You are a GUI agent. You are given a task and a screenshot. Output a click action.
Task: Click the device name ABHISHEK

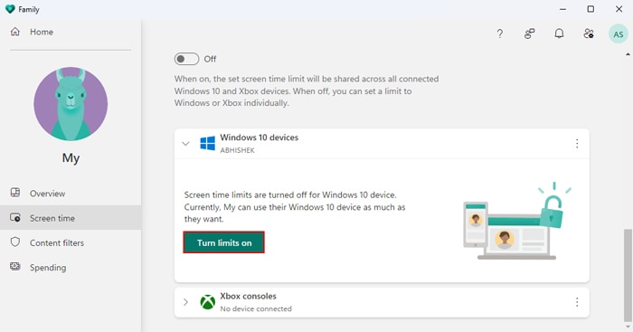tap(237, 150)
